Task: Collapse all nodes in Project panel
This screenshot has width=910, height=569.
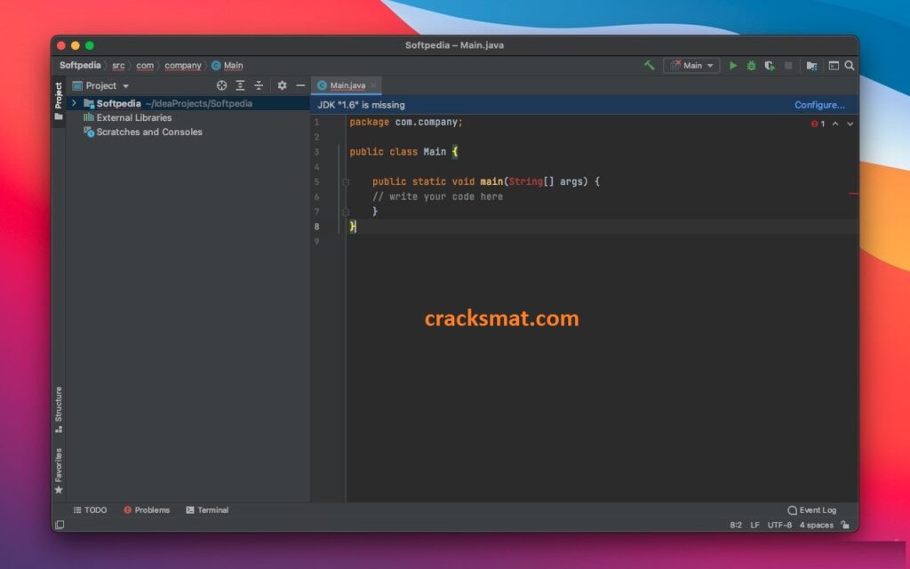Action: pos(259,85)
